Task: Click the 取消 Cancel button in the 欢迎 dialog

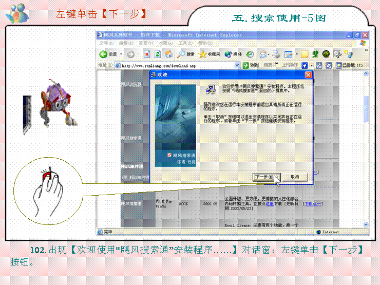Action: coord(295,177)
